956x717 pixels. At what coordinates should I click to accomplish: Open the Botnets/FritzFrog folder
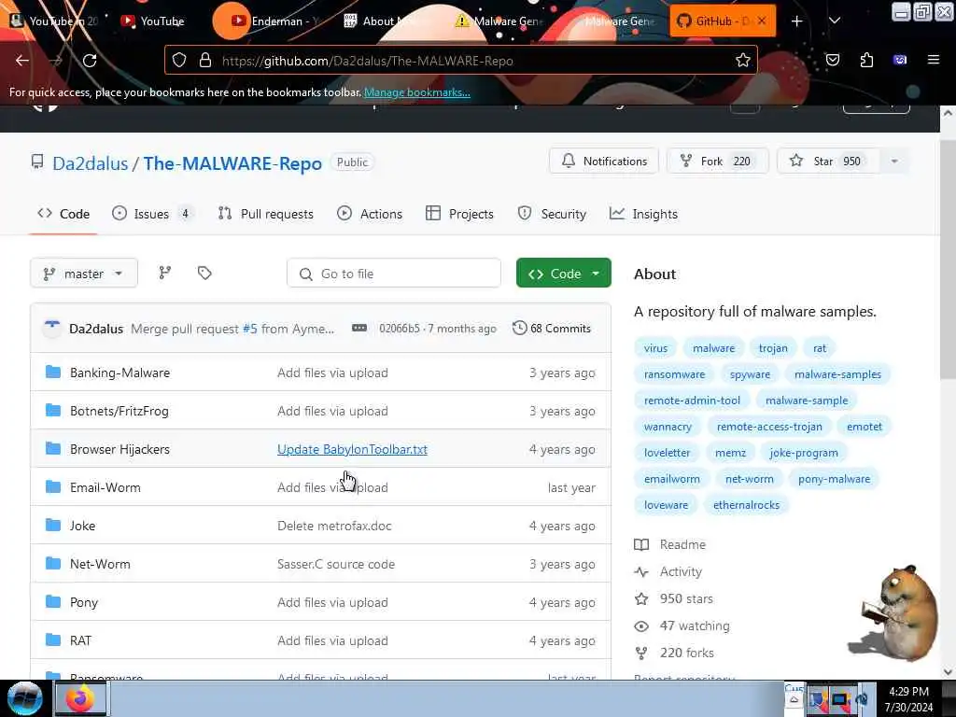(119, 411)
